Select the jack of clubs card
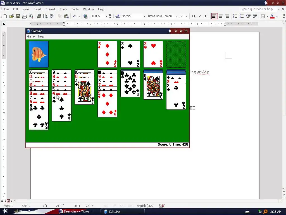 pyautogui.click(x=84, y=92)
